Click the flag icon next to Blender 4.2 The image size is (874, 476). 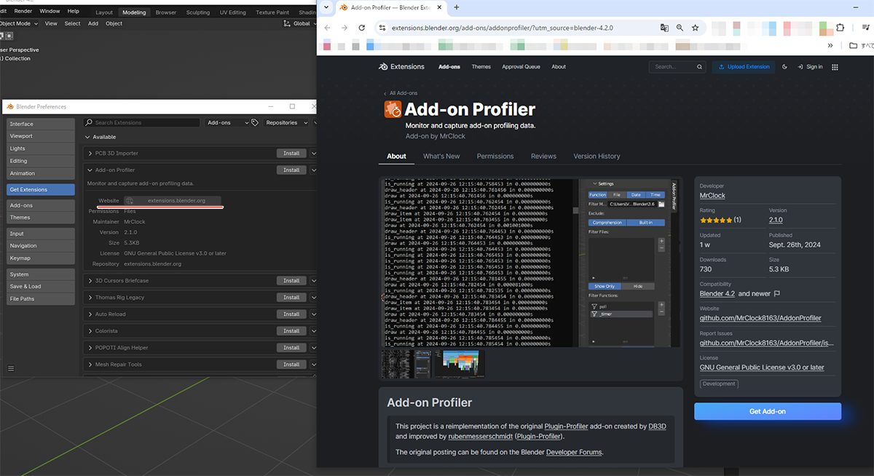(x=777, y=293)
